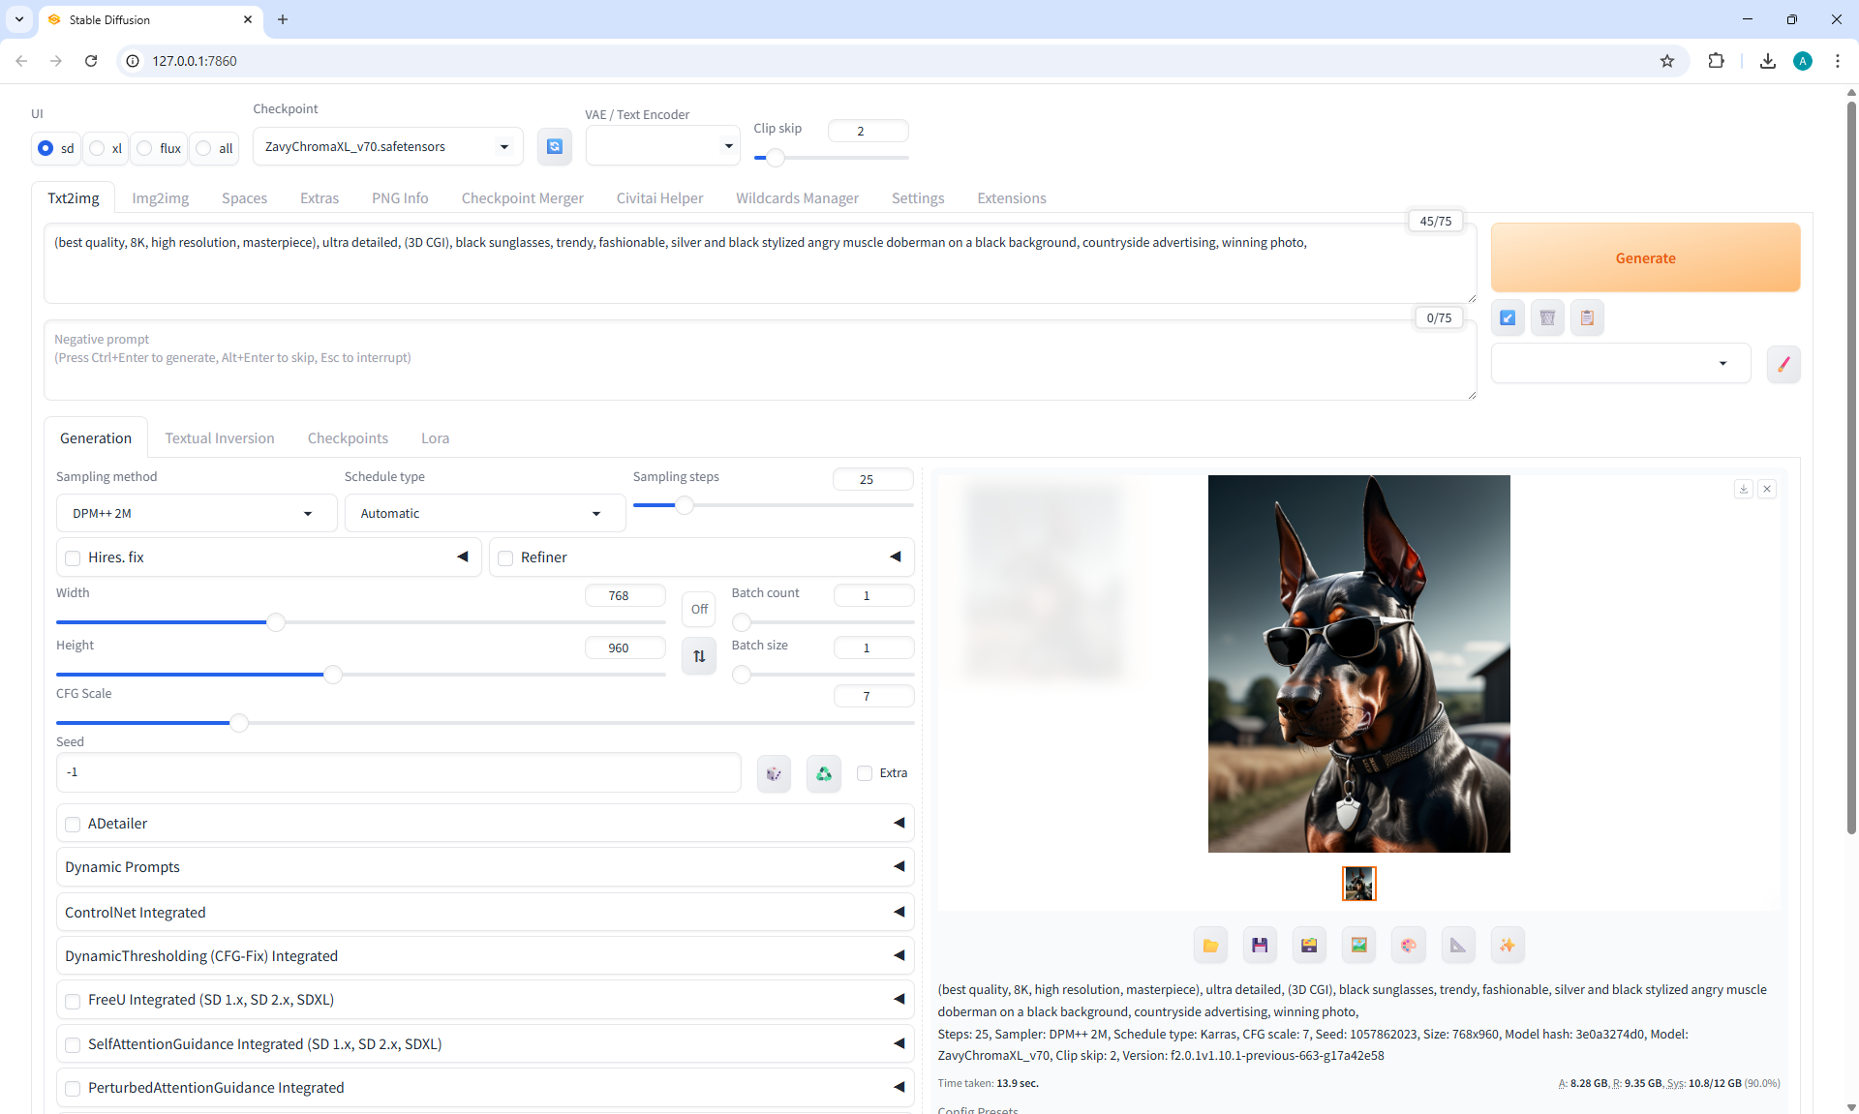Expand the ControlNet Integrated section
Viewport: 1859px width, 1114px height.
(484, 912)
